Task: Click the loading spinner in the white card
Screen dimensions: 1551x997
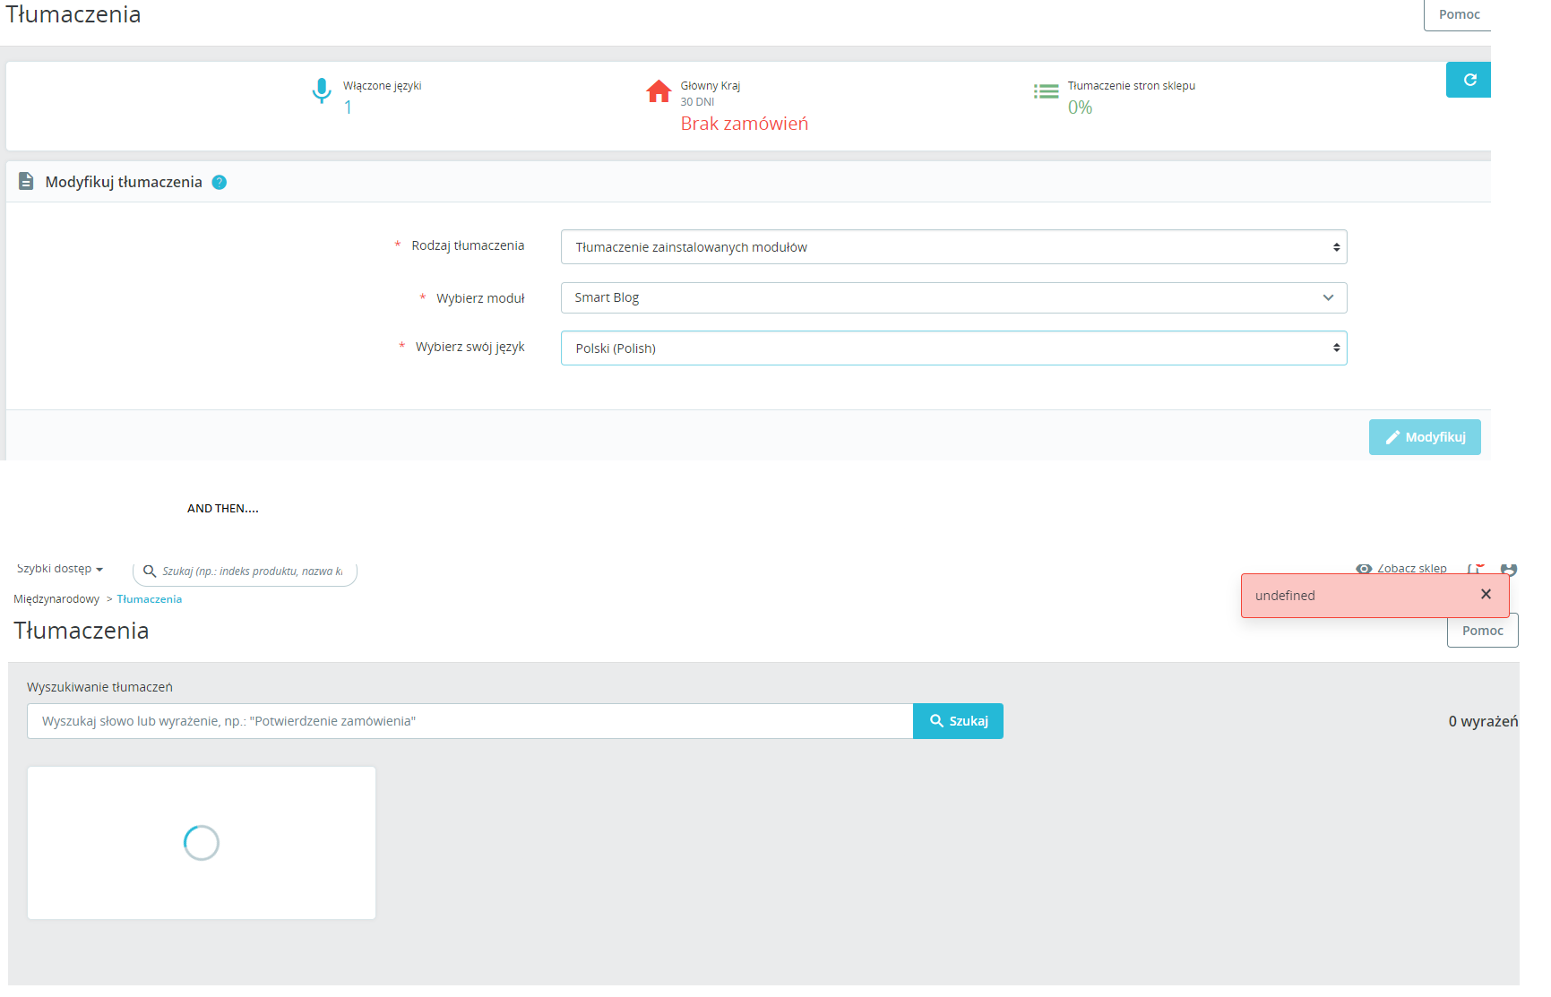Action: point(202,843)
